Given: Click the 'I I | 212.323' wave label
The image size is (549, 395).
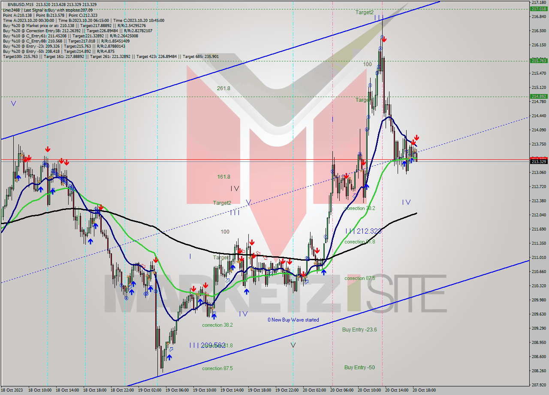Looking at the screenshot, I should pos(363,231).
